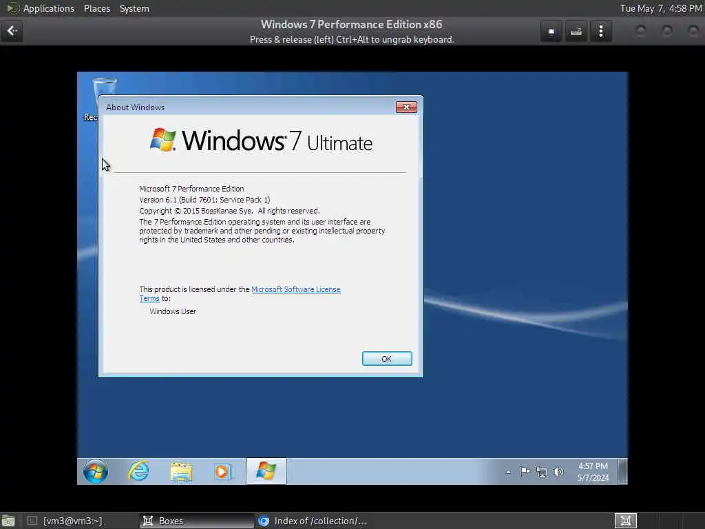Select the About Windows taskbar button

pyautogui.click(x=266, y=471)
